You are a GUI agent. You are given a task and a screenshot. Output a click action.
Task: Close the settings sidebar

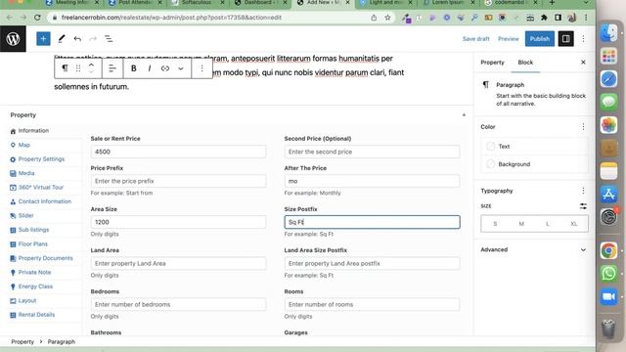[583, 63]
